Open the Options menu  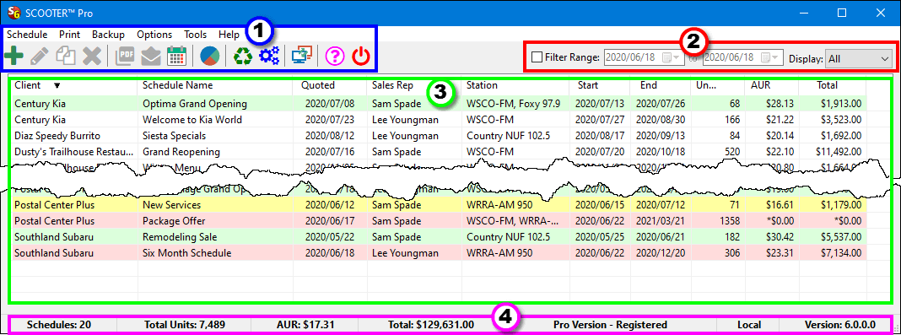pos(154,35)
